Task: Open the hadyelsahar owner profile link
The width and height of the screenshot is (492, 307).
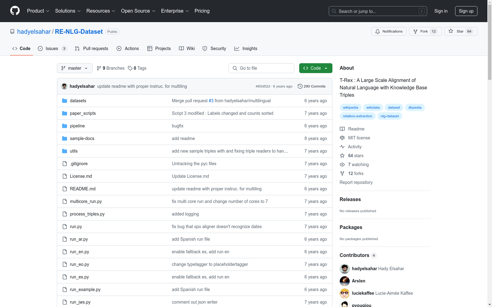Action: click(34, 32)
